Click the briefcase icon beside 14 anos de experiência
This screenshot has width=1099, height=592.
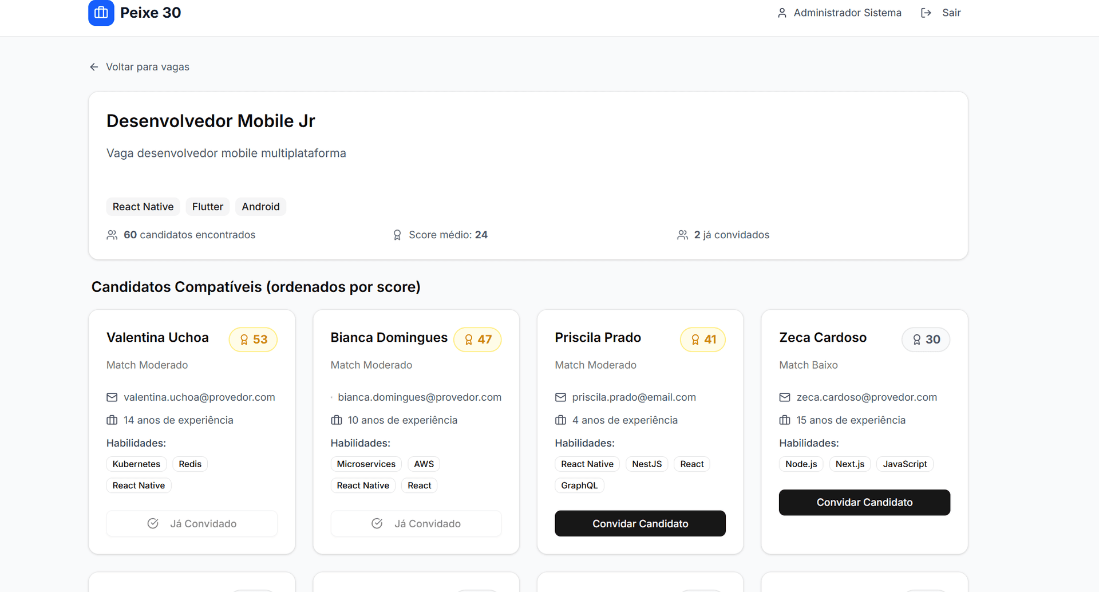click(112, 420)
